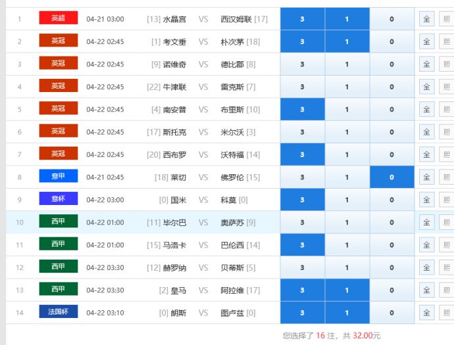Click the 贝蒂斯 team name
Viewport: 454px width, 345px height.
pos(232,267)
